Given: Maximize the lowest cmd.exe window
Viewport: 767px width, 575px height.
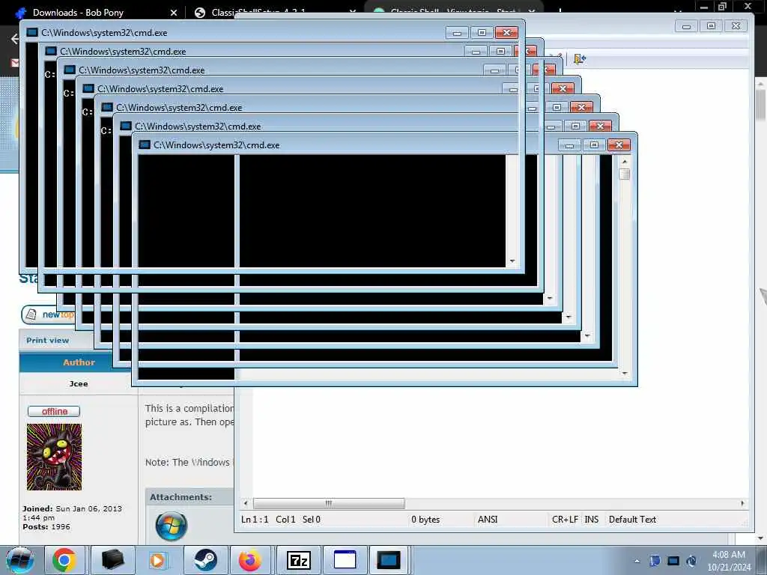Looking at the screenshot, I should point(594,144).
